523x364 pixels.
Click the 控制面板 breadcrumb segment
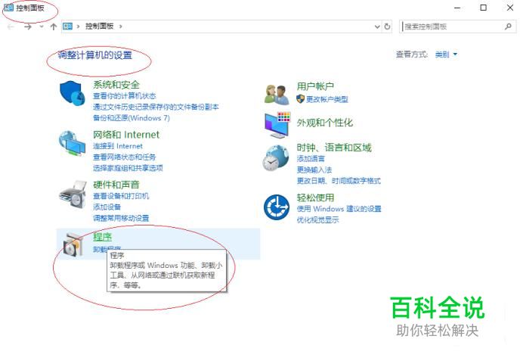click(100, 26)
